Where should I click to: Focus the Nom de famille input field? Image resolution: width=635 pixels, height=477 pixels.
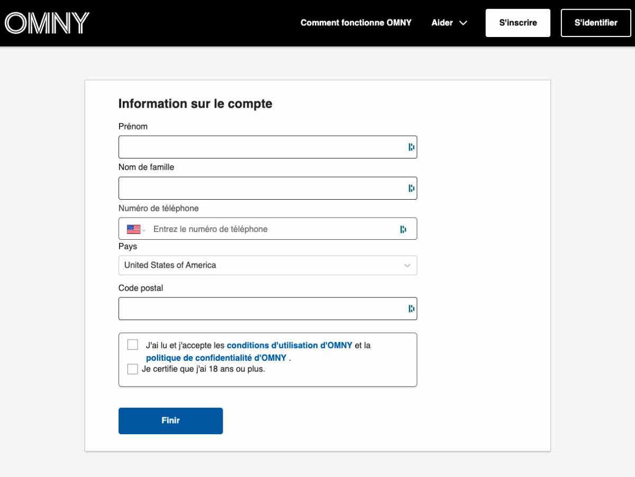[268, 188]
